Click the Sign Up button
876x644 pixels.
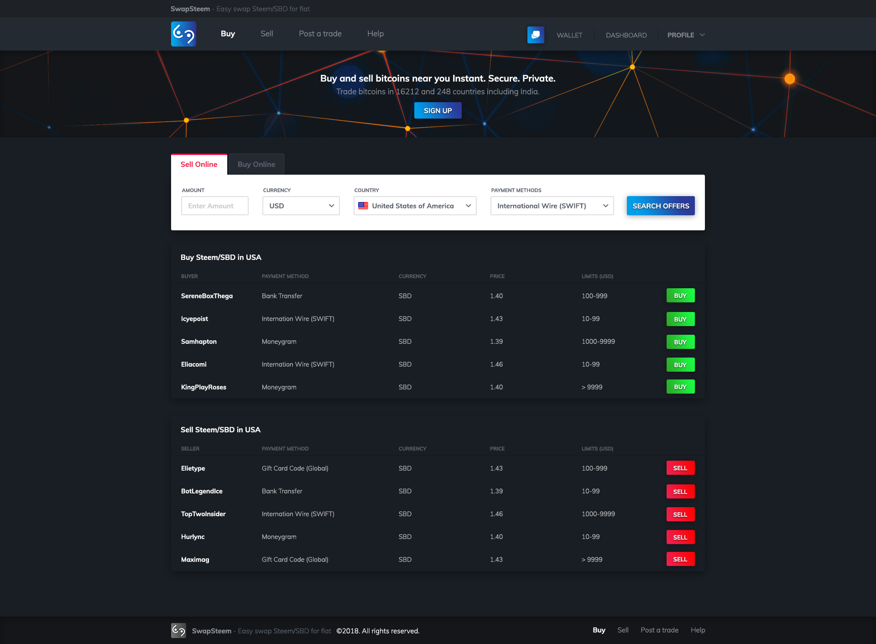pos(438,110)
